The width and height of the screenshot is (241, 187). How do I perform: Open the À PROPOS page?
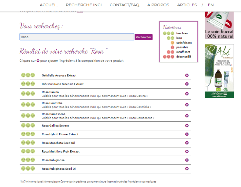point(158,5)
